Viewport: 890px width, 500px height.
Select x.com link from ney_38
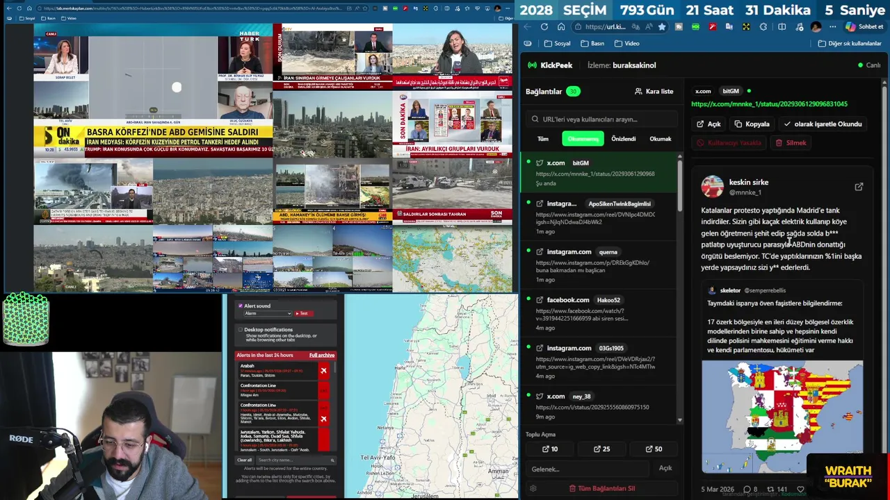coord(598,406)
